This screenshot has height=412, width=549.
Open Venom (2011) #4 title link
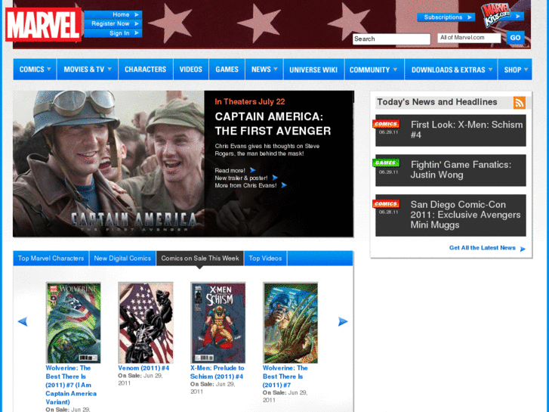pos(143,368)
